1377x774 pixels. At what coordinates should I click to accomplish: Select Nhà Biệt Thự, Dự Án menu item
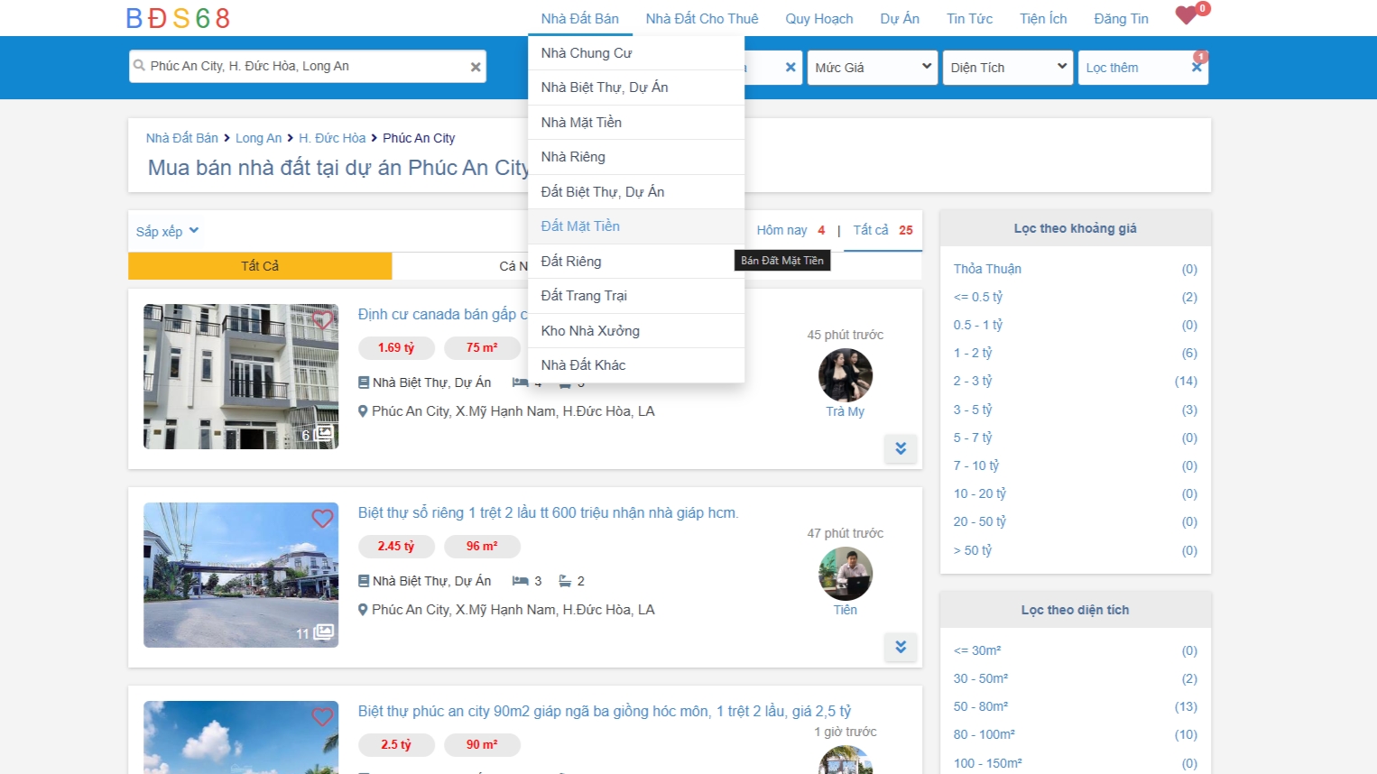(636, 88)
